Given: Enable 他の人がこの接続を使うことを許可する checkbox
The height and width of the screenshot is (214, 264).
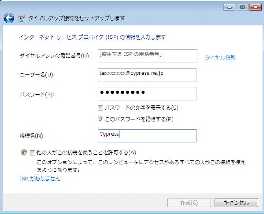Looking at the screenshot, I should click(32, 153).
